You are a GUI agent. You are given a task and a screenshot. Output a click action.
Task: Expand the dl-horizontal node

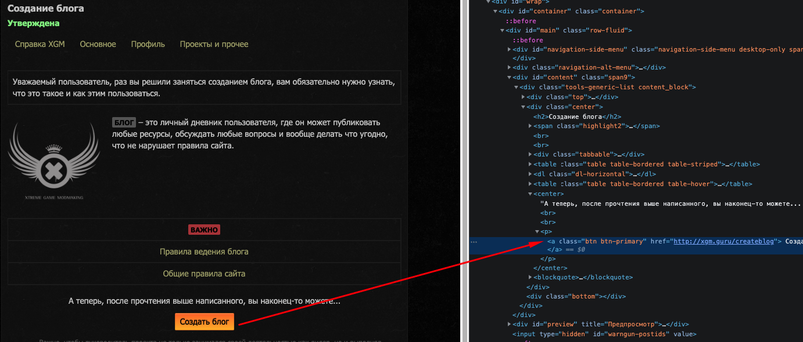(x=530, y=174)
